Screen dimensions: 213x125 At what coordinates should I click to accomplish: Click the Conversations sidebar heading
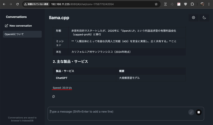(x=16, y=17)
